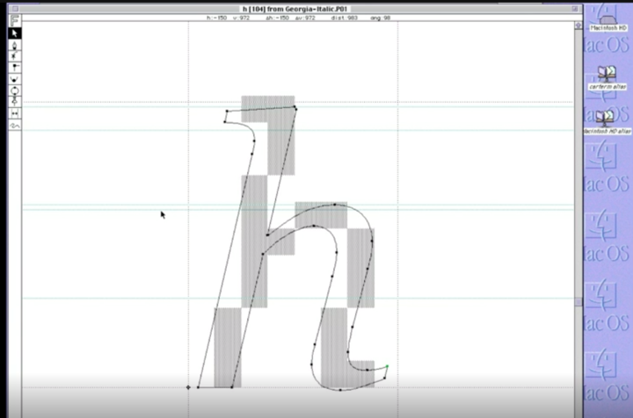Select the arrow pointer tool

[15, 33]
